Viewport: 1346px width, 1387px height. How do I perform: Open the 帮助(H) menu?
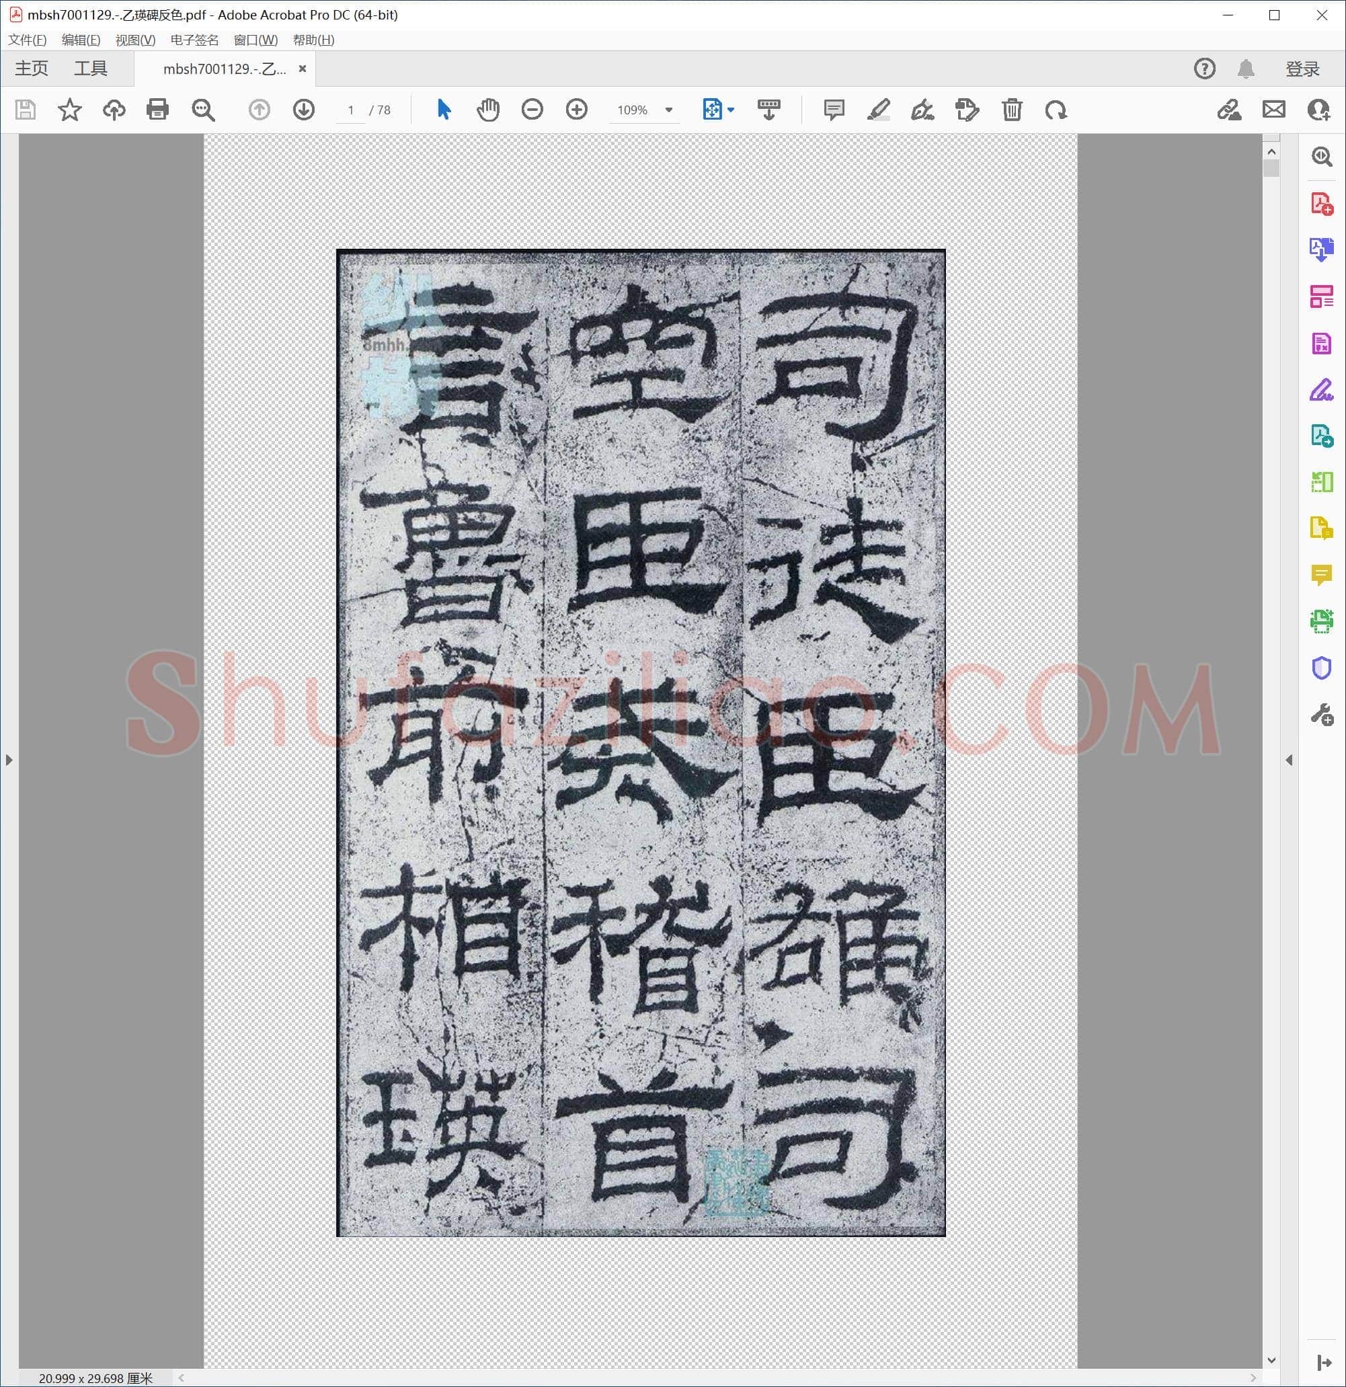pos(313,40)
